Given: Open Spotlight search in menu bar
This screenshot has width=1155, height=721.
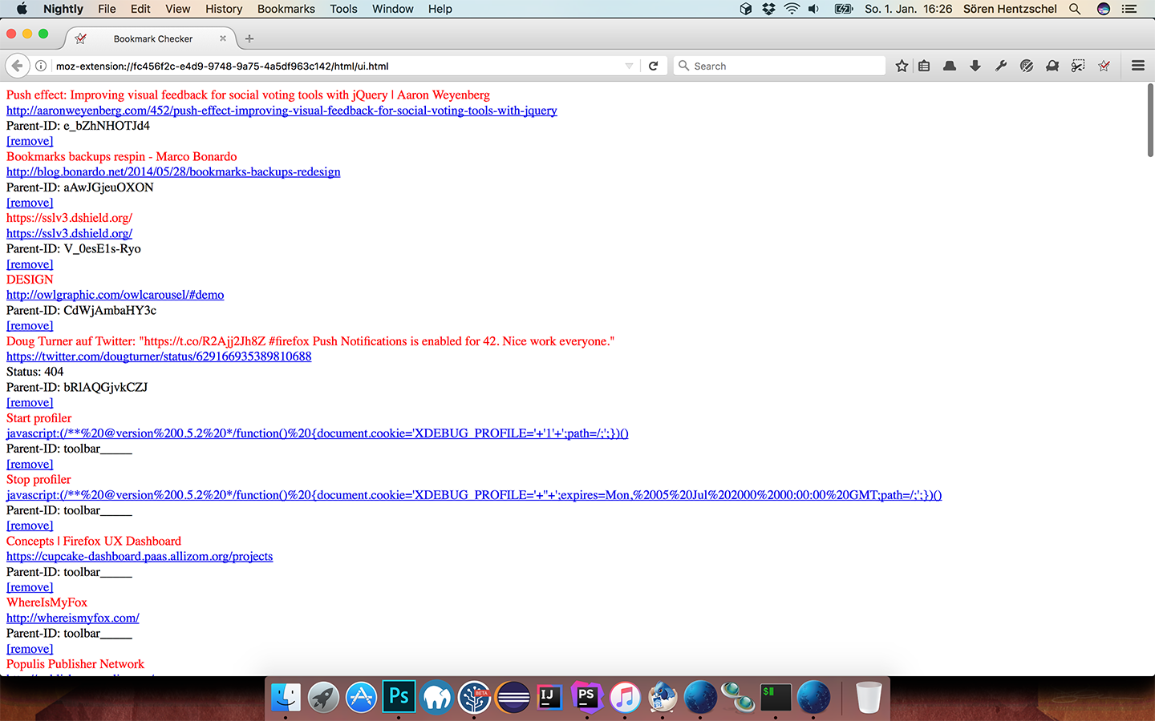Looking at the screenshot, I should point(1075,9).
